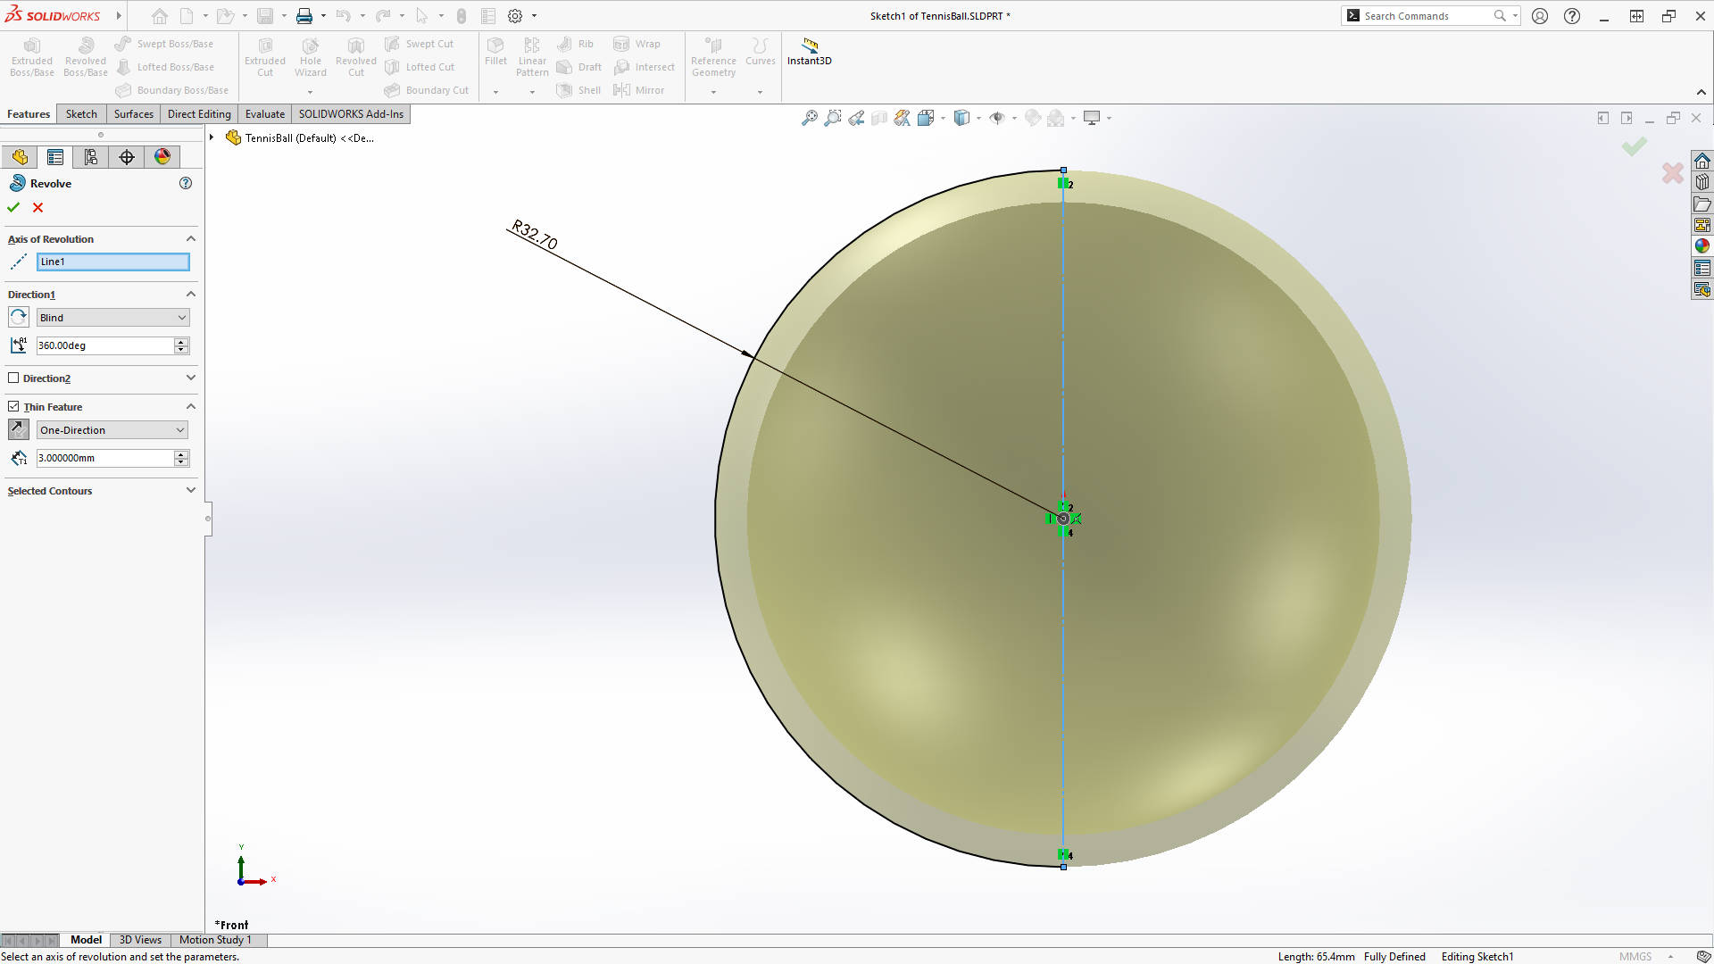Accept the Revolve with green checkmark
Image resolution: width=1714 pixels, height=964 pixels.
click(x=13, y=207)
